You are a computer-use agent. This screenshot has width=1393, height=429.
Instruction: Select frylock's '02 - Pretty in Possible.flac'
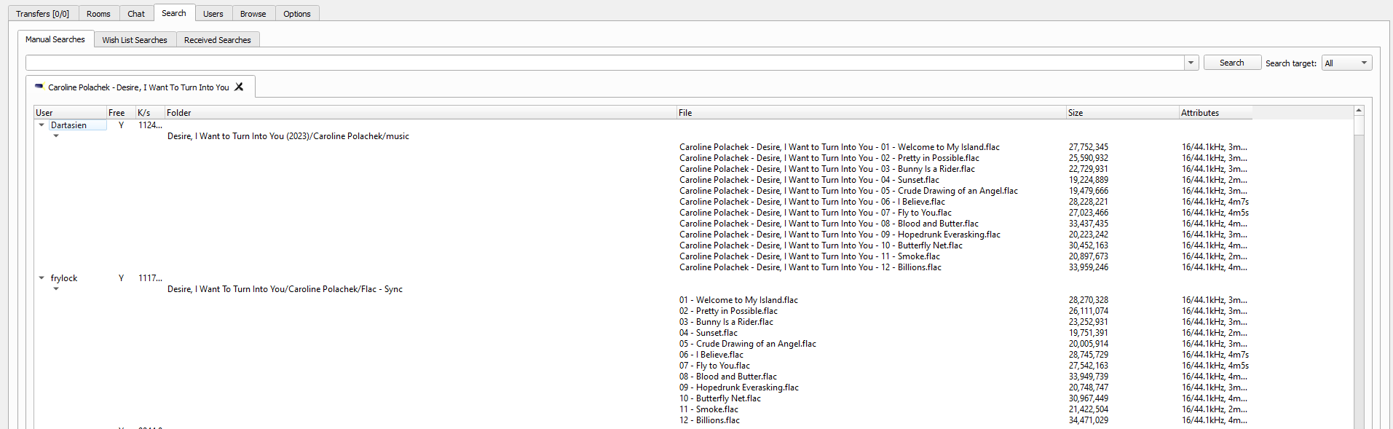[x=728, y=311]
